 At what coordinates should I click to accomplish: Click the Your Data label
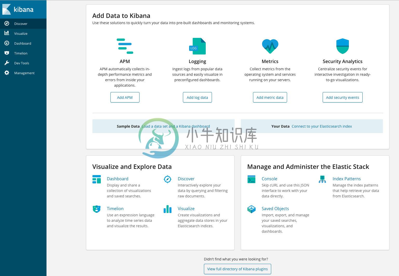[281, 126]
